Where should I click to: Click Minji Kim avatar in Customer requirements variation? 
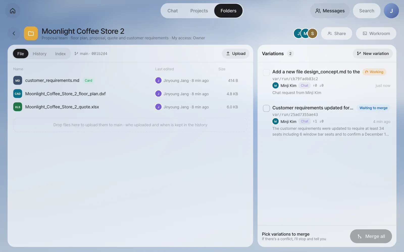(275, 121)
